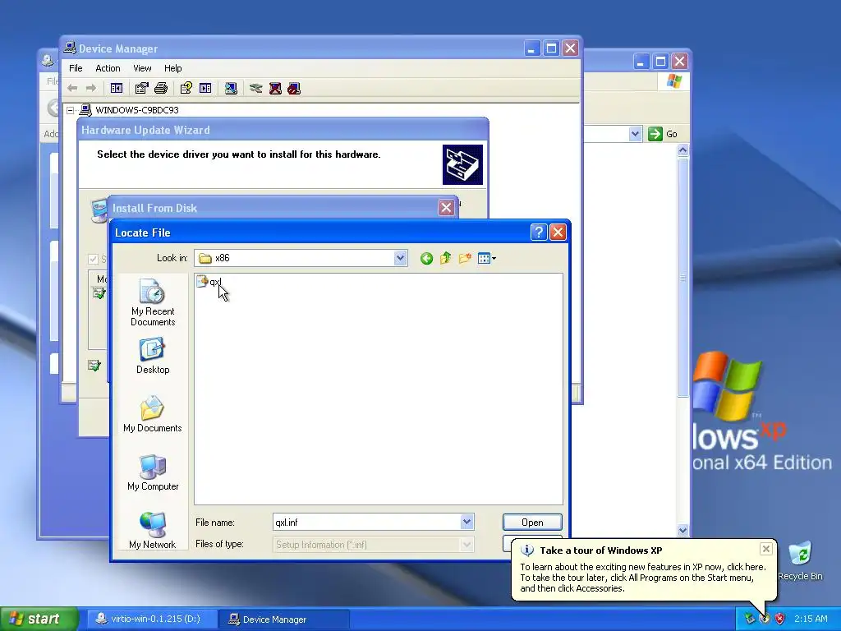Open the Look in x86 dropdown
This screenshot has width=841, height=631.
tap(400, 258)
